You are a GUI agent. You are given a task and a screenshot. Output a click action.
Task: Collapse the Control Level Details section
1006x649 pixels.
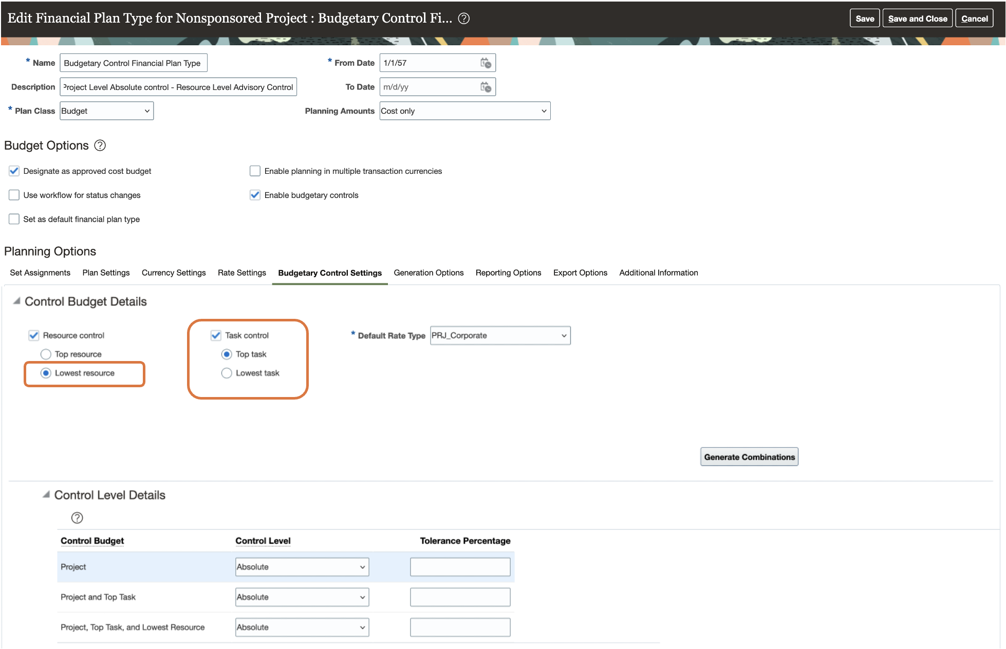[46, 495]
